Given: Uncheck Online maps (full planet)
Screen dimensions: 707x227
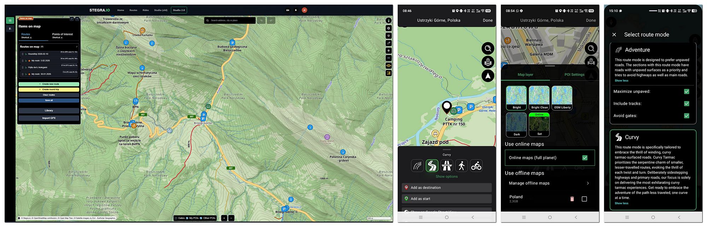Looking at the screenshot, I should pos(585,158).
